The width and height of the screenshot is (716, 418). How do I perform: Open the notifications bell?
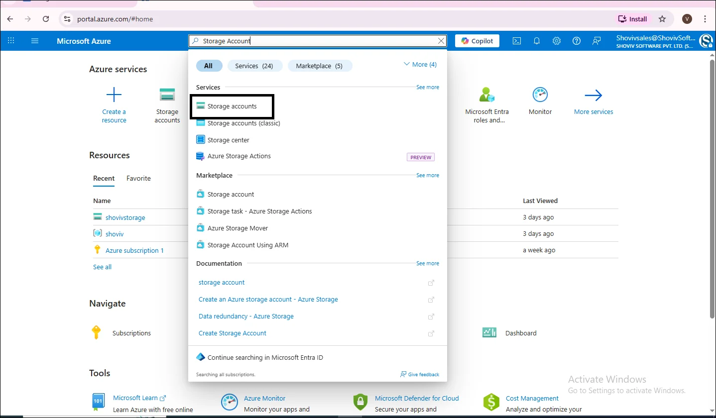pyautogui.click(x=537, y=41)
